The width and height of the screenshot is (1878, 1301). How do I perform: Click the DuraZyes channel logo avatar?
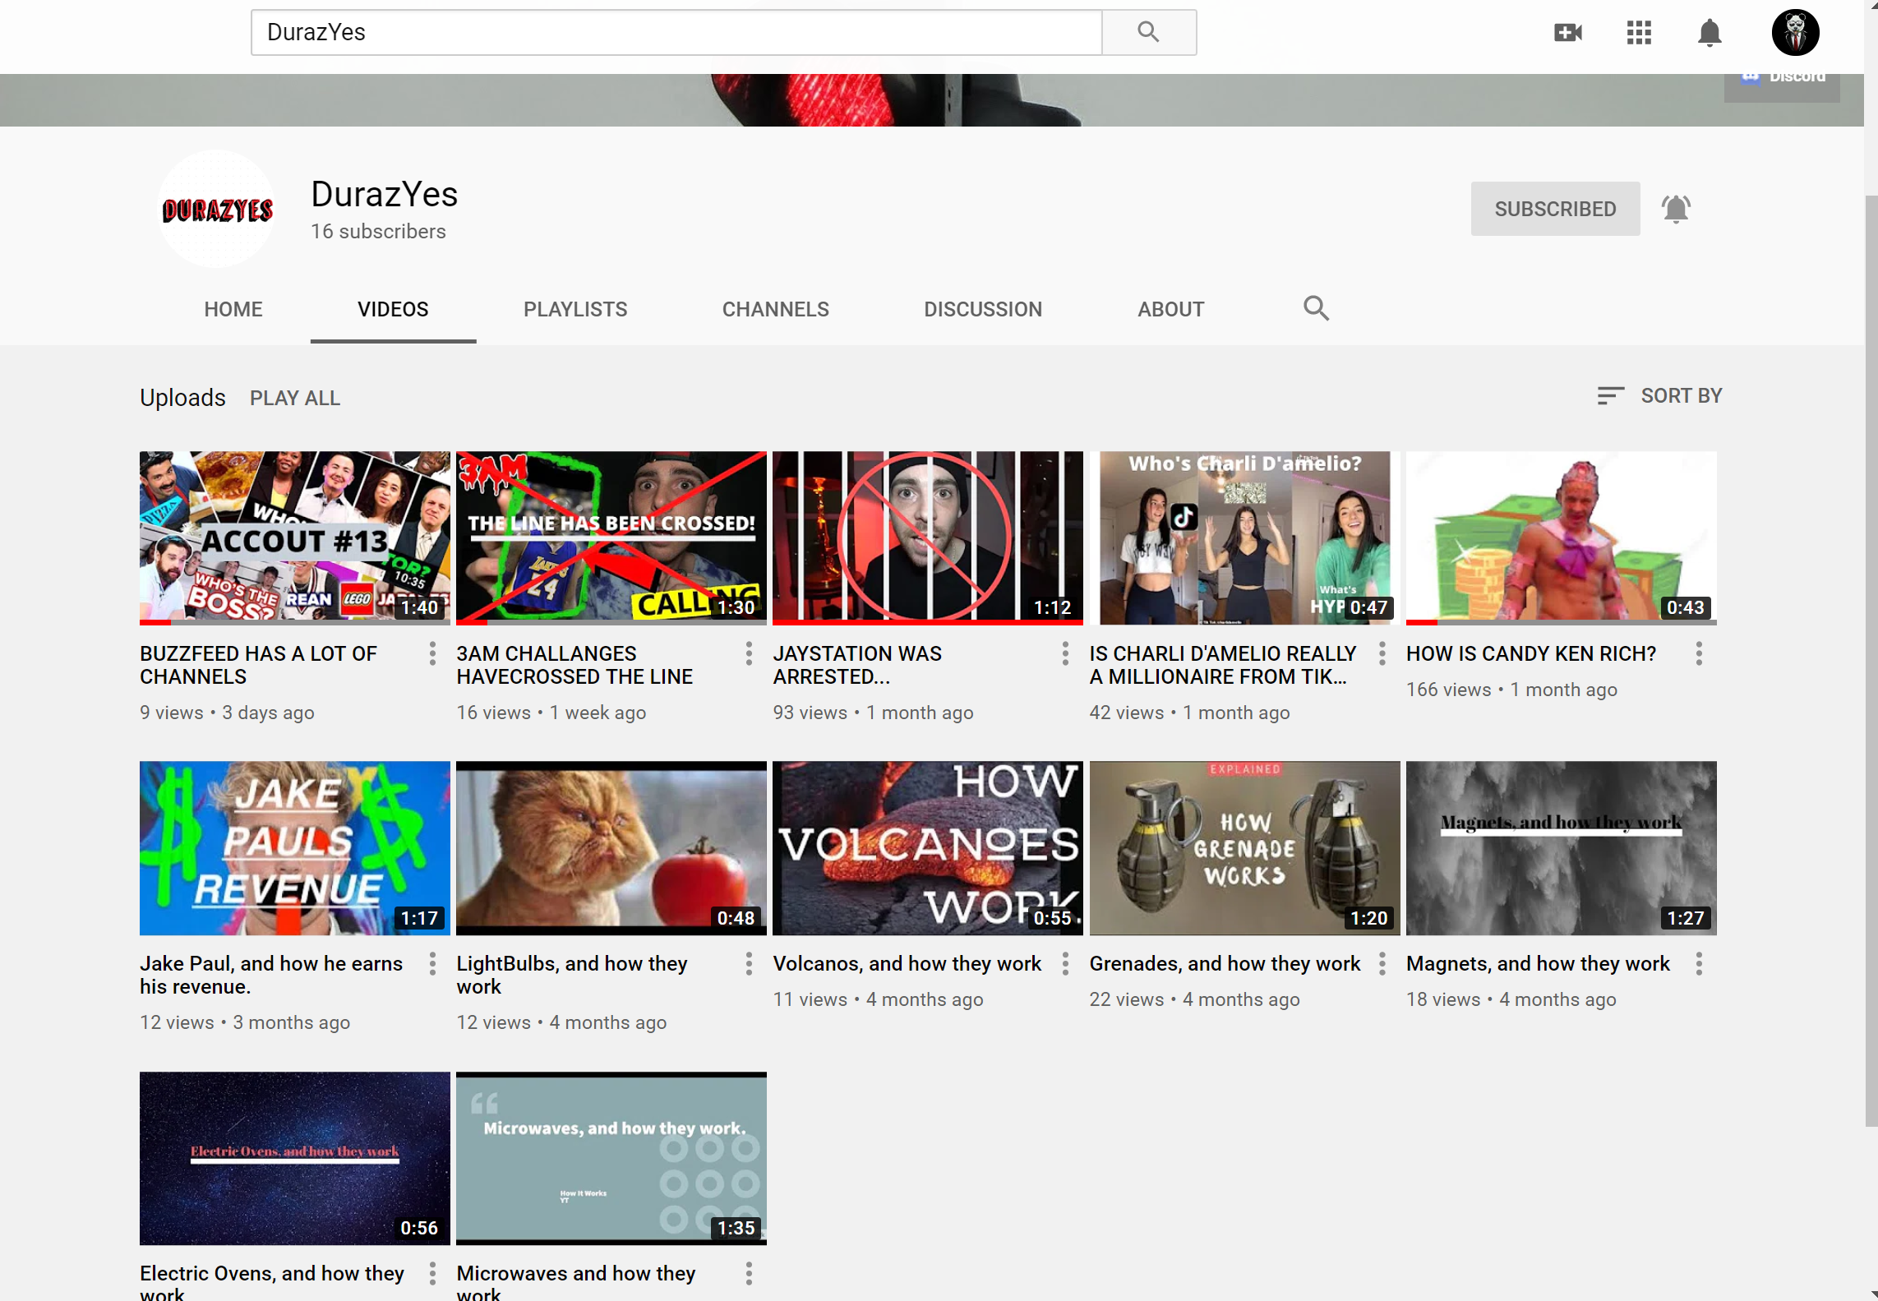click(217, 210)
